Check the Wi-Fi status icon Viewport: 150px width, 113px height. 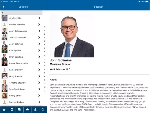click(139, 2)
